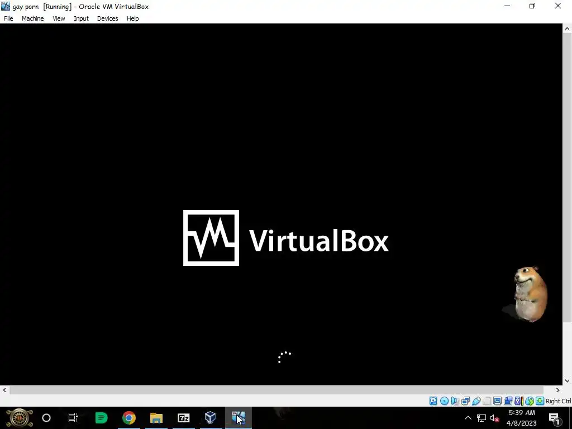Open Task View on the taskbar
Viewport: 572px width, 429px height.
pos(73,418)
